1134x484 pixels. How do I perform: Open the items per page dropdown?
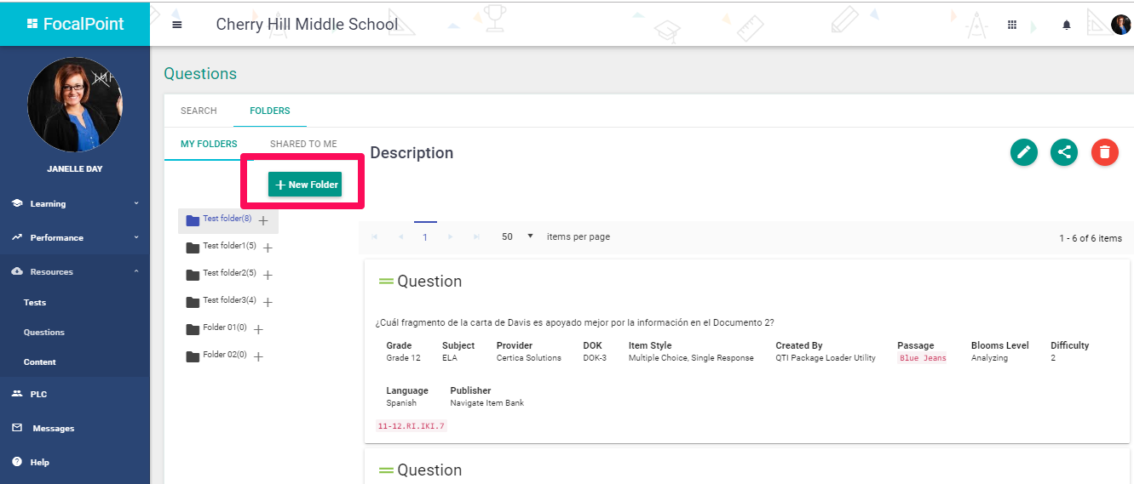pos(517,236)
